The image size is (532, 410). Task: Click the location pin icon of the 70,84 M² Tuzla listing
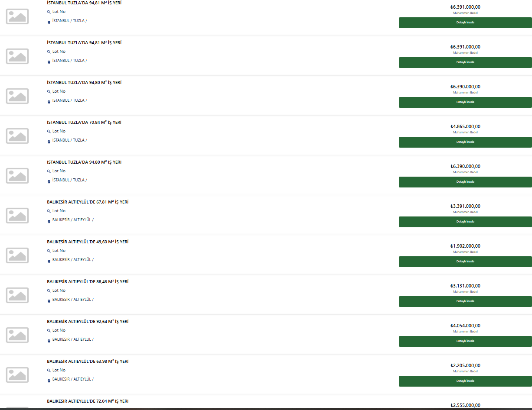coord(49,142)
